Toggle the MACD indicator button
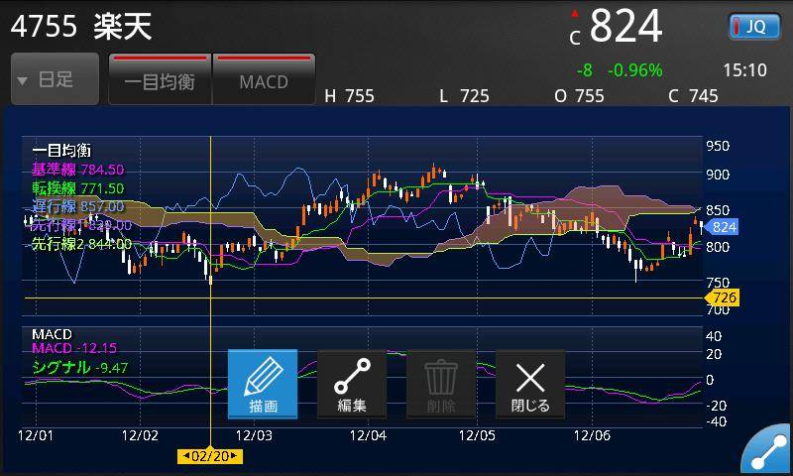 [264, 79]
